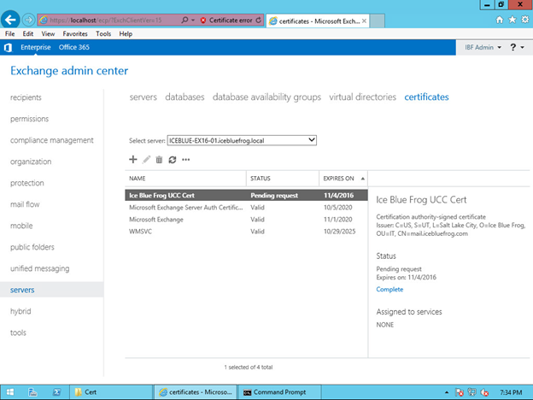This screenshot has height=400, width=533.
Task: Open mail flow in left navigation
Action: pos(25,204)
